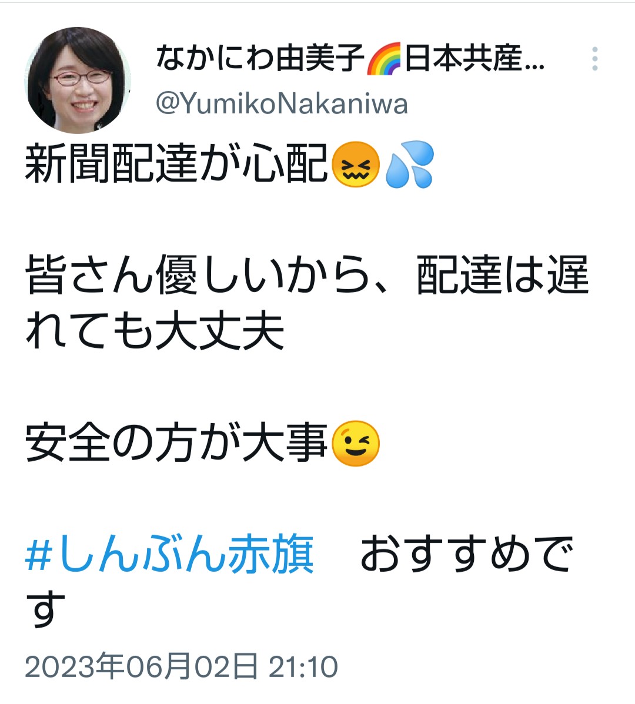Click the text おすすめで after the hashtag
This screenshot has width=635, height=704.
[x=467, y=554]
